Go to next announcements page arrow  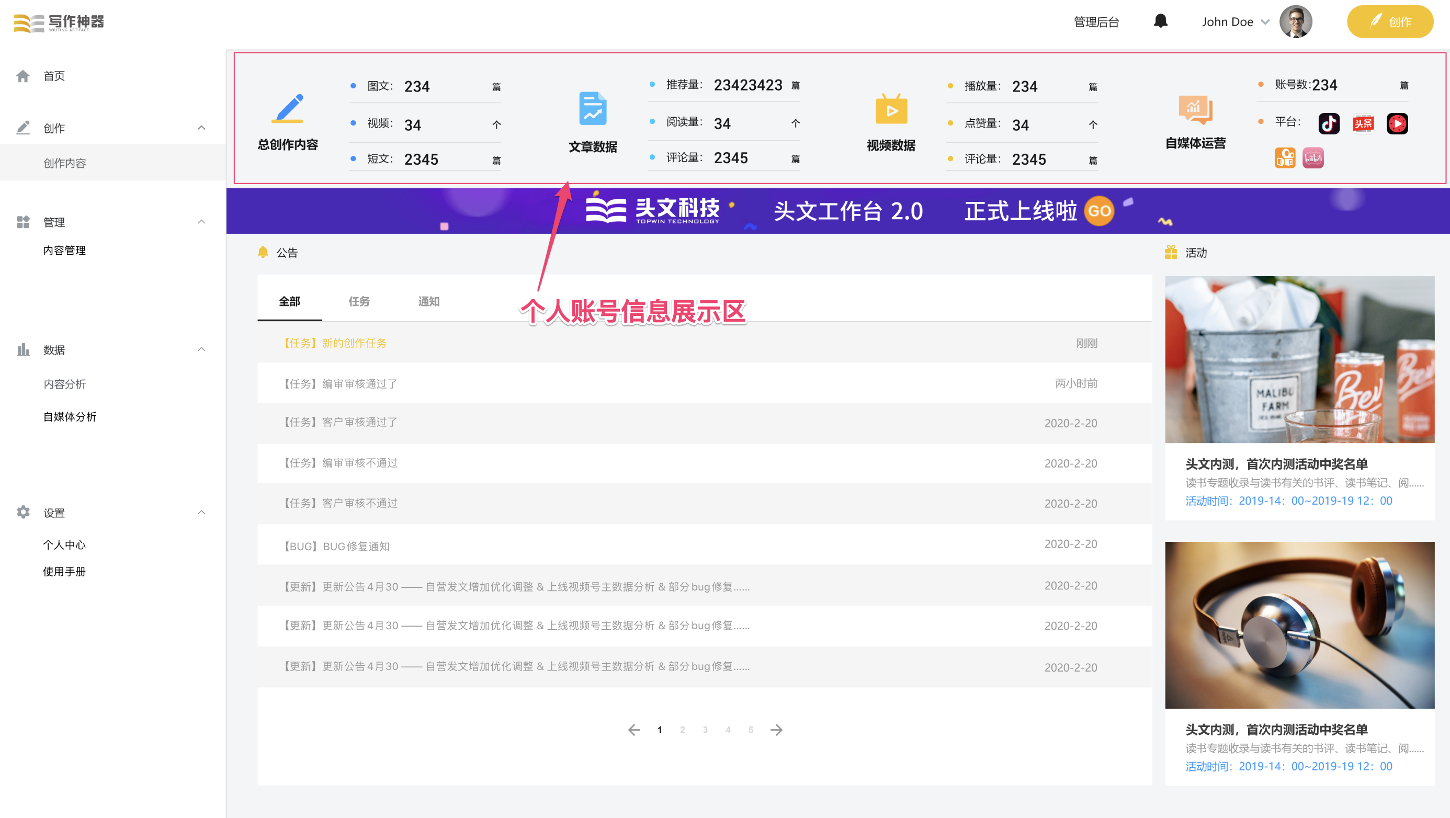776,730
